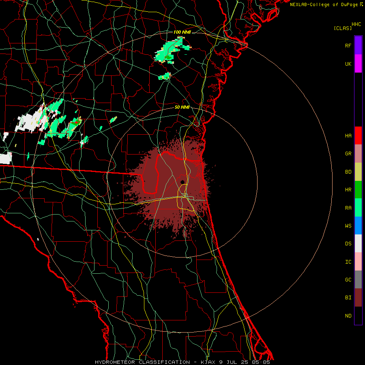The width and height of the screenshot is (365, 365).
Task: Click the WS legend label
Action: [x=348, y=225]
